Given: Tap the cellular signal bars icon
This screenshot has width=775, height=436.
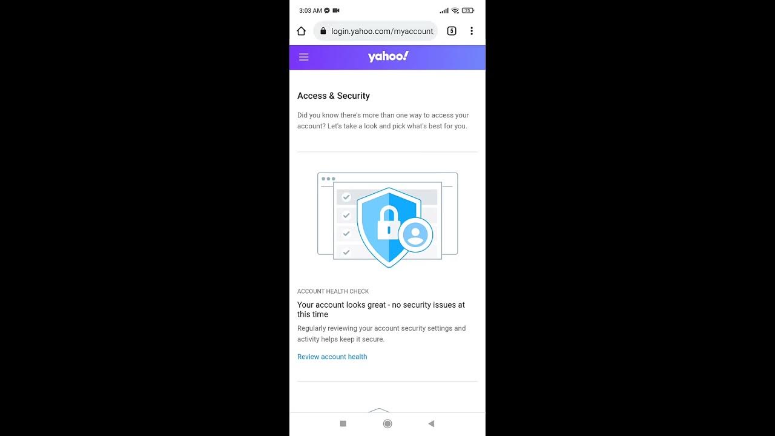Looking at the screenshot, I should coord(444,10).
